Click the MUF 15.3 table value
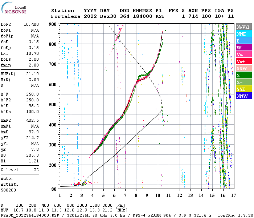Image resolution: width=254 pixels, height=218 pixels. click(x=95, y=210)
